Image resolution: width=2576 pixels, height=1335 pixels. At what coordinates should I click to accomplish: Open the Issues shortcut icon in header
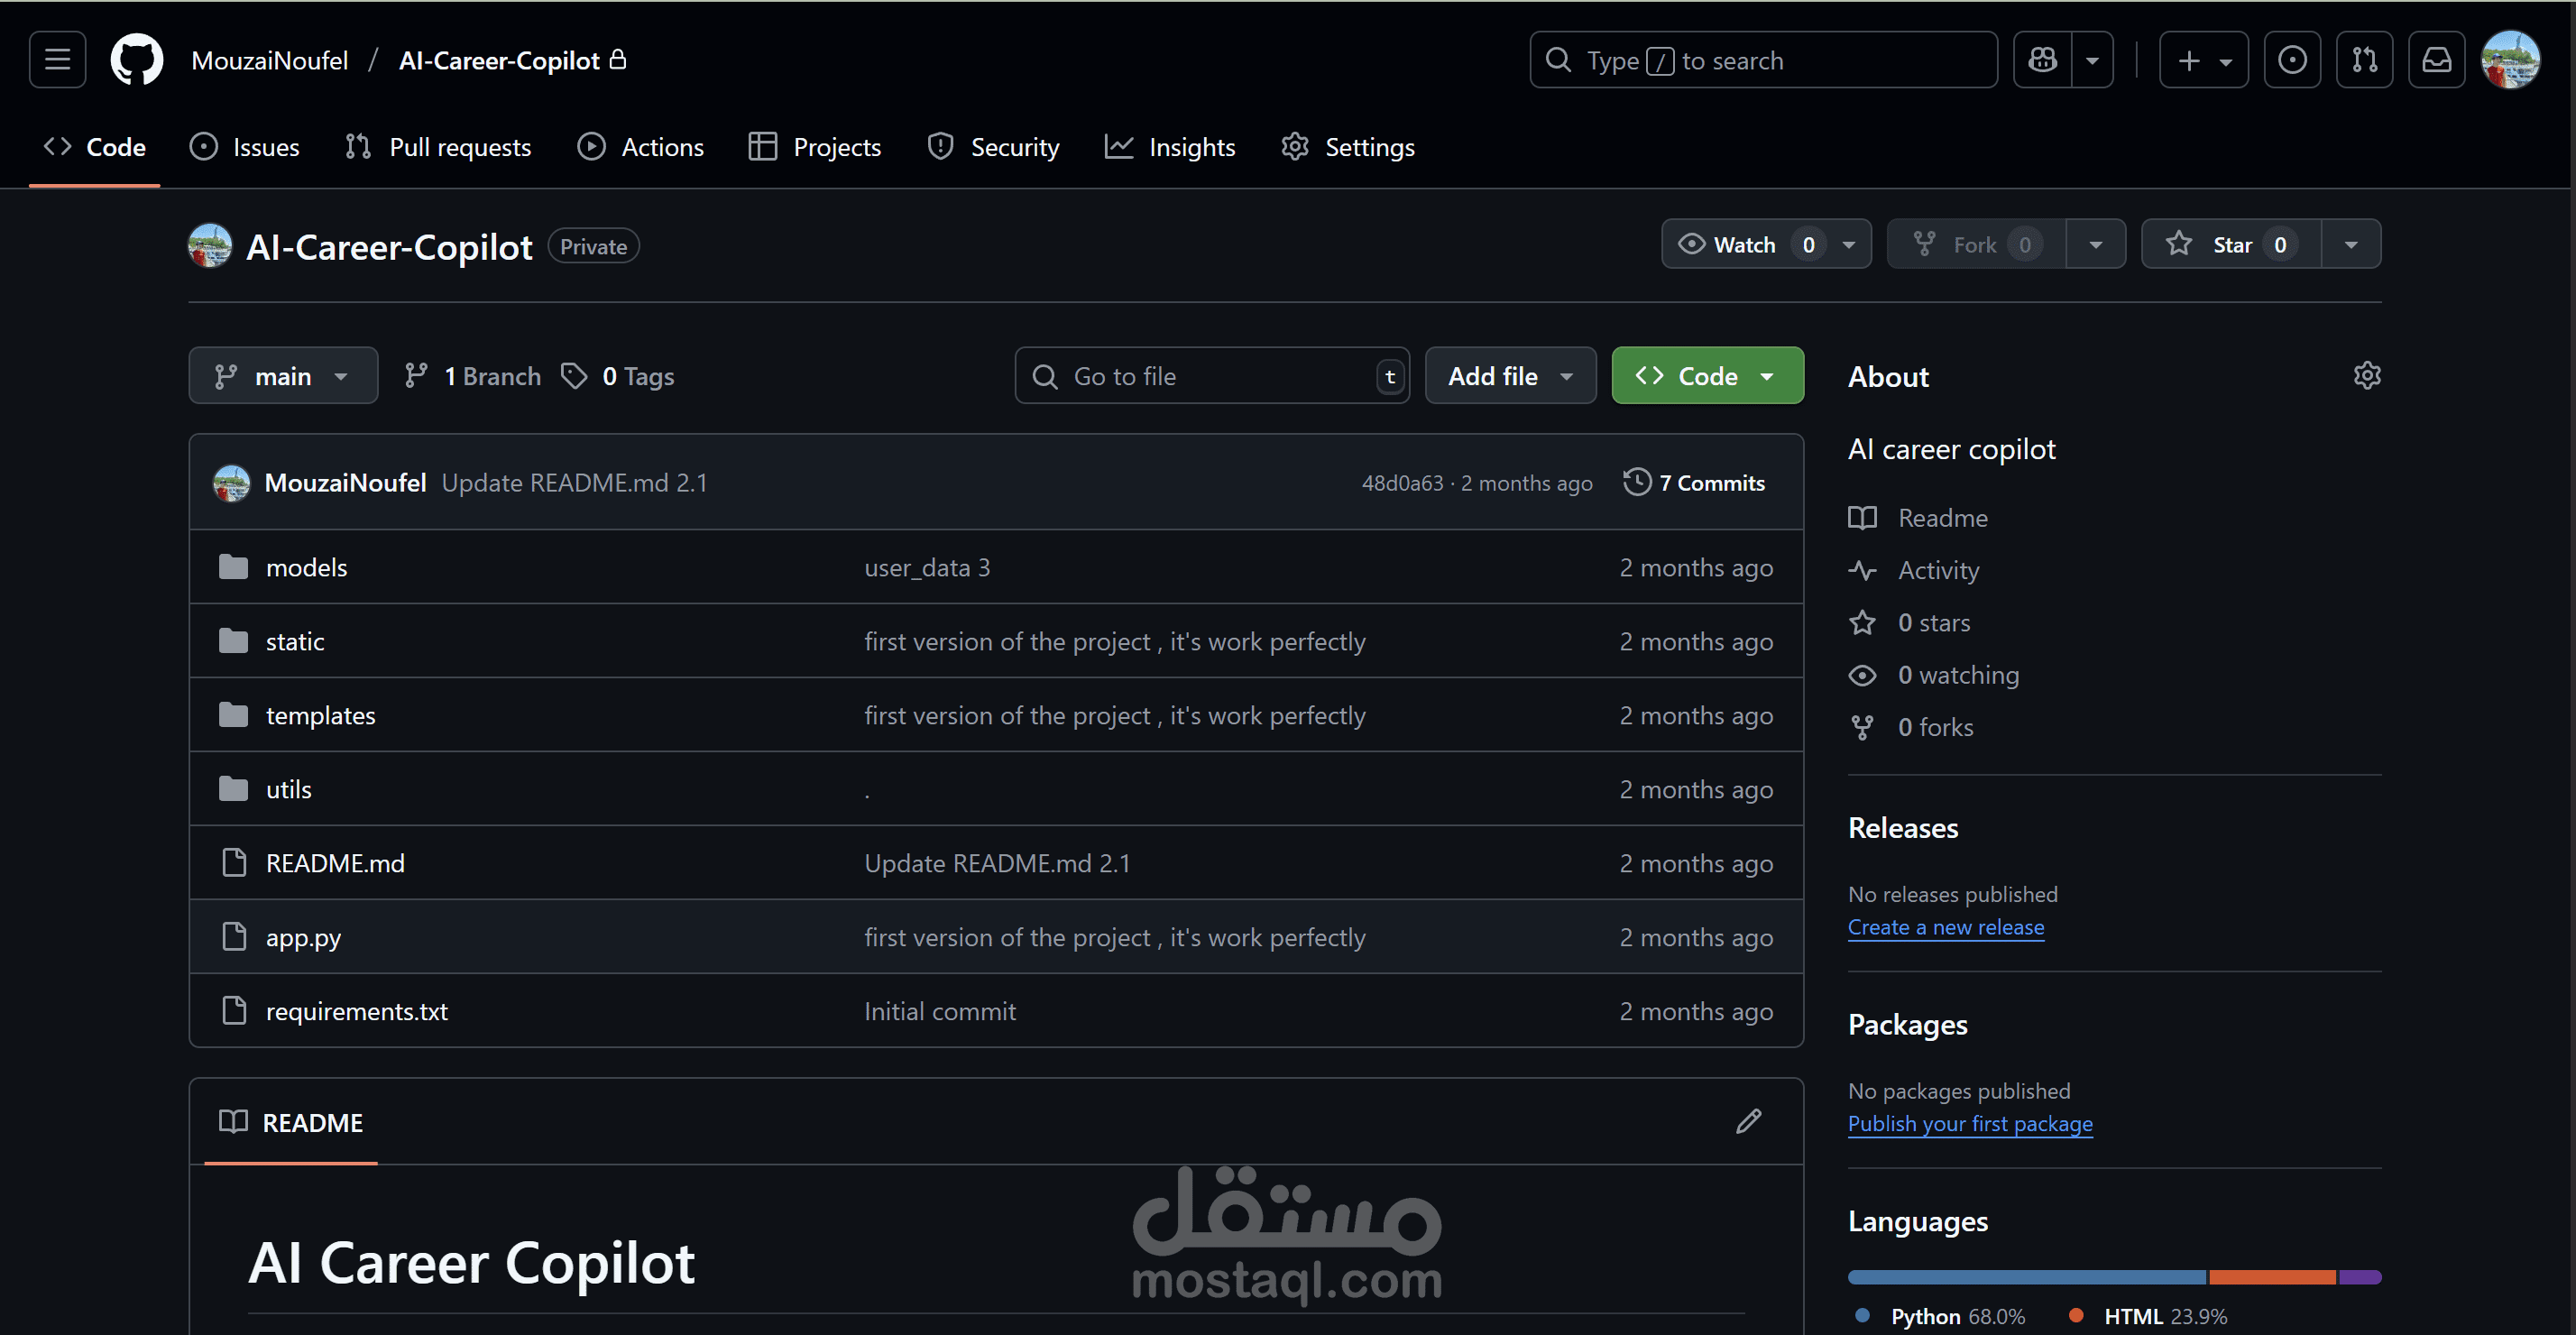point(2292,60)
